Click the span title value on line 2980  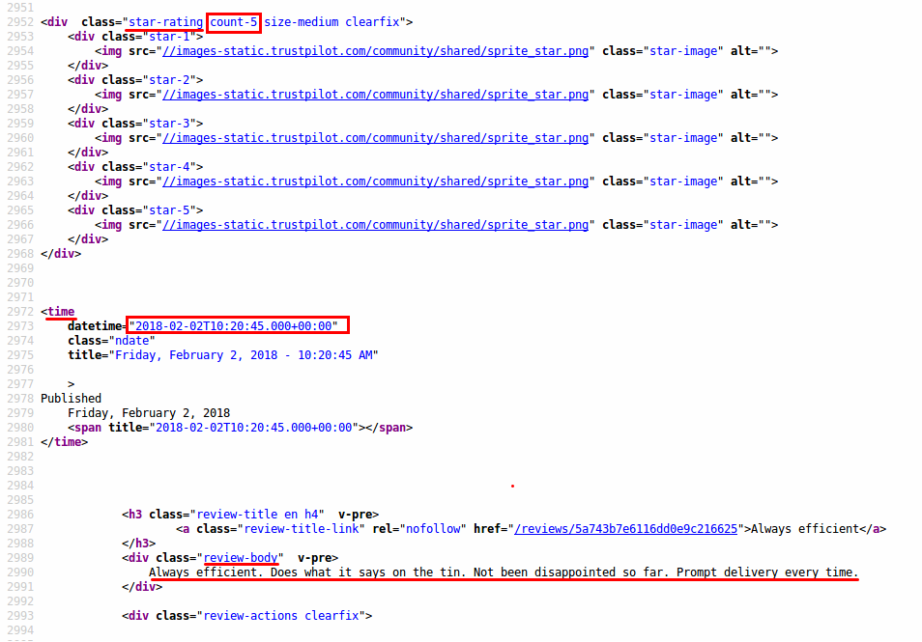[254, 428]
